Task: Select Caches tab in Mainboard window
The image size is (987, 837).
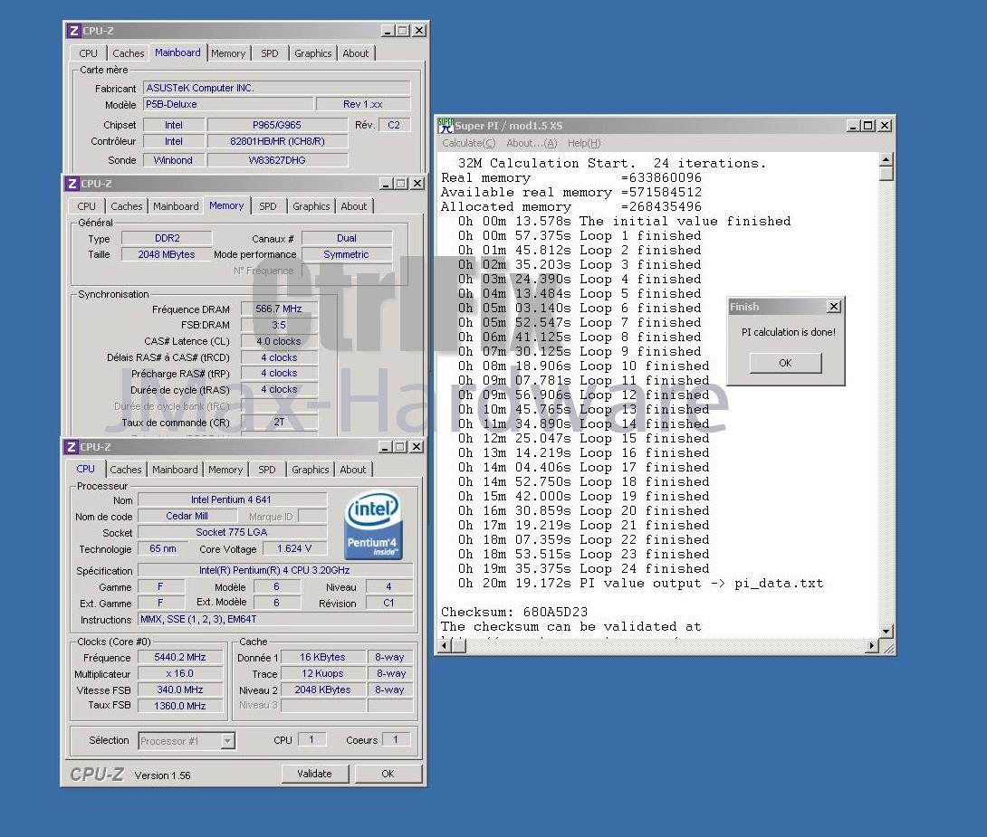Action: tap(129, 52)
